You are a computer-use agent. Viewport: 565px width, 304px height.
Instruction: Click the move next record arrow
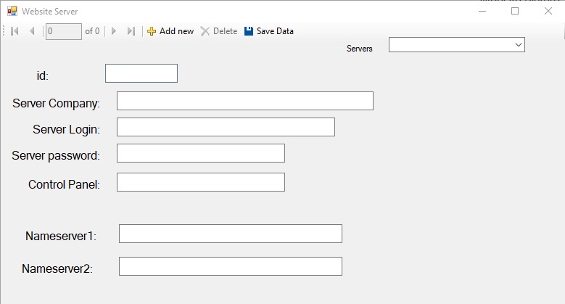(114, 31)
